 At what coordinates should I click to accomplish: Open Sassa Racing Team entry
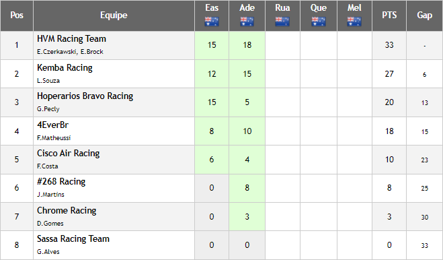click(73, 238)
